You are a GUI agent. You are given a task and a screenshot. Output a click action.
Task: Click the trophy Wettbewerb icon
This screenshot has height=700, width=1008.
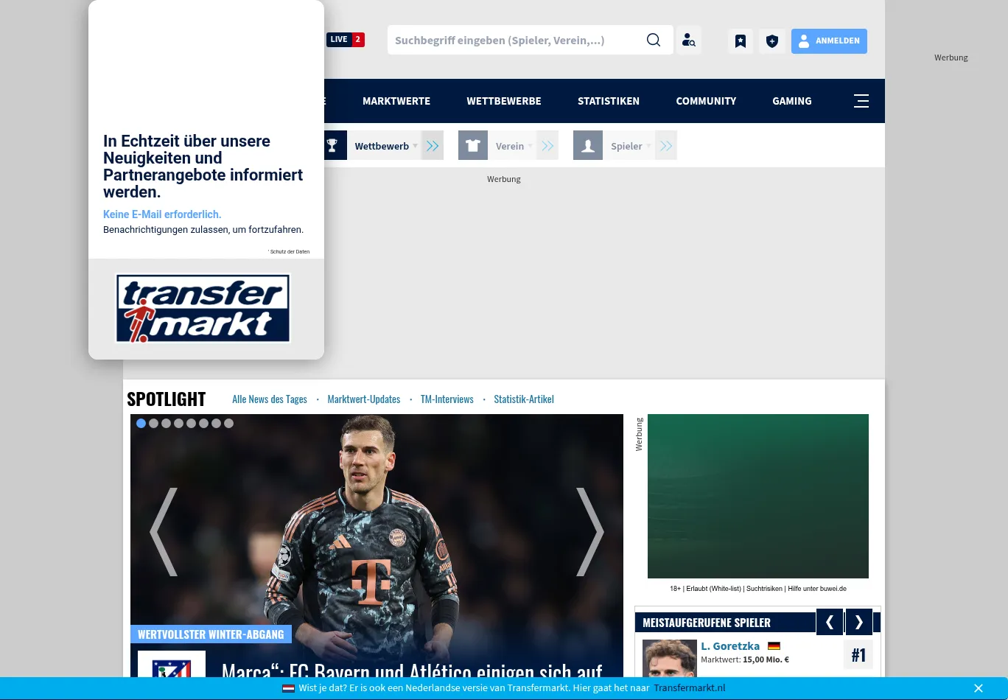(332, 145)
